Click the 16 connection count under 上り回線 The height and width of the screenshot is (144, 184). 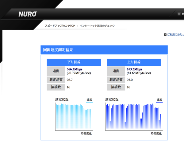pos(128,87)
